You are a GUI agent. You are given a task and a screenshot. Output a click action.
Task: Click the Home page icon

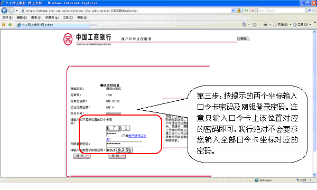coord(244,25)
